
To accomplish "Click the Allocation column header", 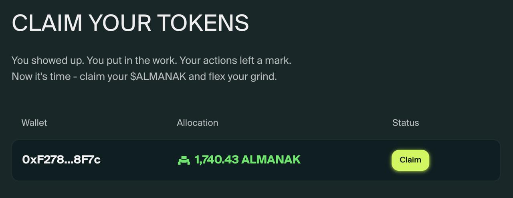I will pos(198,123).
